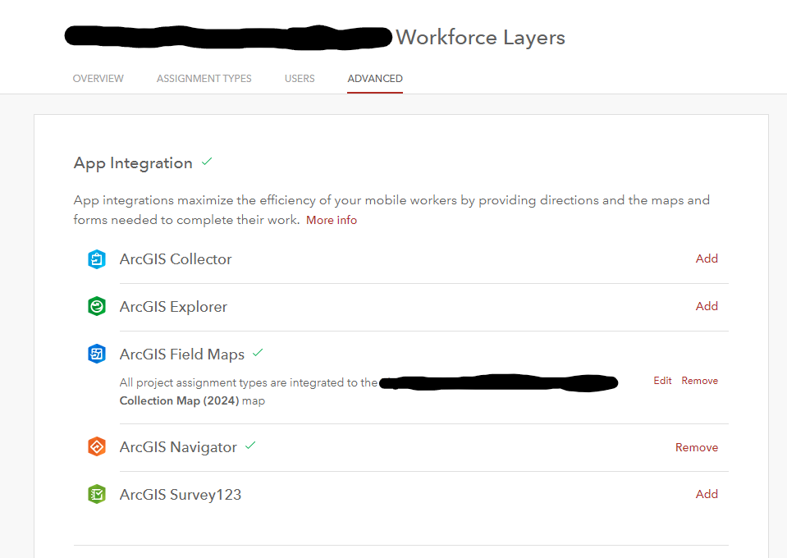Image resolution: width=787 pixels, height=558 pixels.
Task: Open the More info link
Action: [331, 219]
